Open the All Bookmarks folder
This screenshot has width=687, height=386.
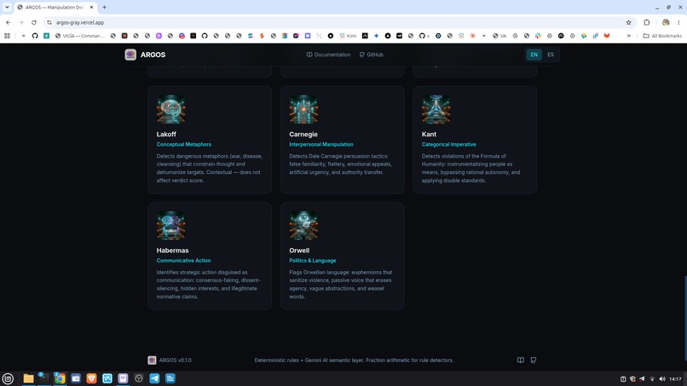(662, 36)
